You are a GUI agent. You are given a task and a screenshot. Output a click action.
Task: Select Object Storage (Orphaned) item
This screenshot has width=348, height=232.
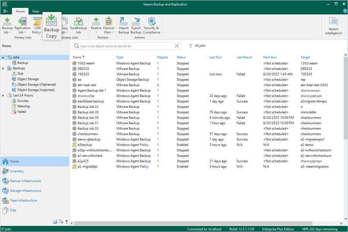click(x=34, y=84)
